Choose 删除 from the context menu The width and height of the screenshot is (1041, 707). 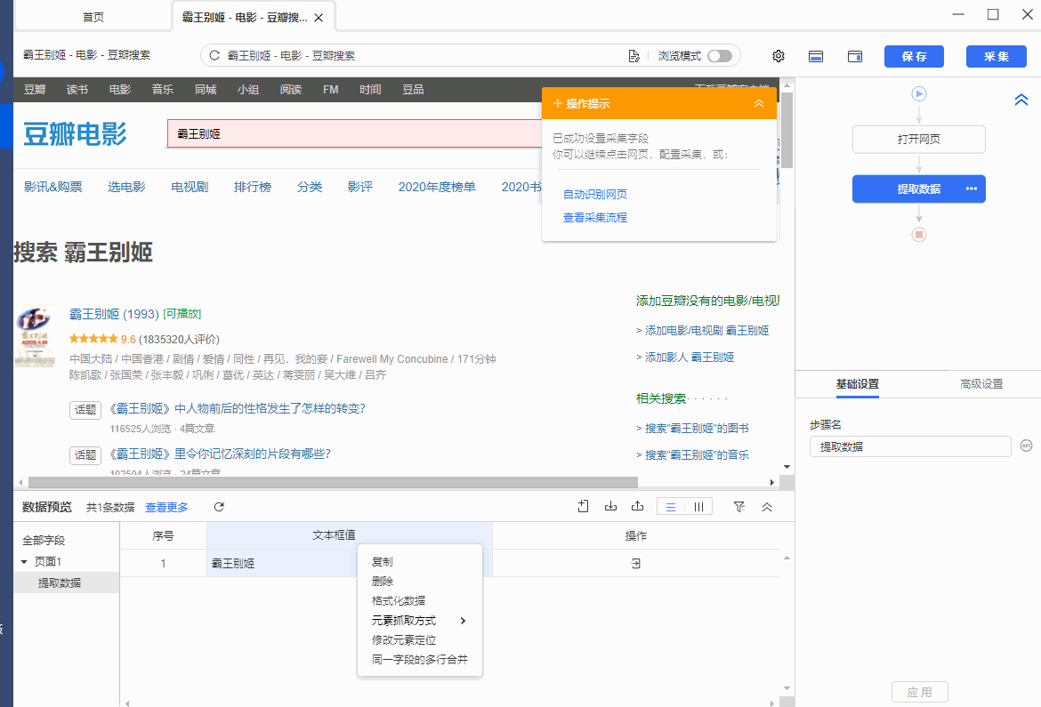[383, 581]
